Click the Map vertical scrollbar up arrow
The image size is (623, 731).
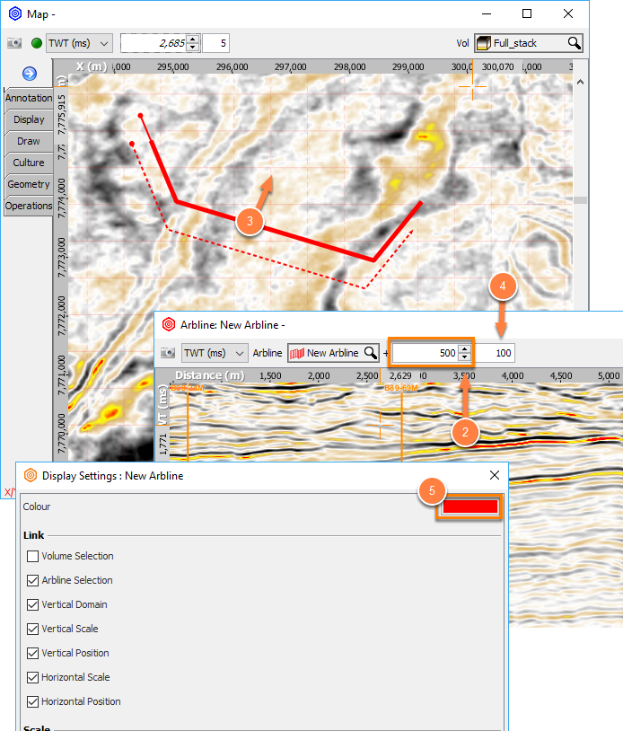tap(580, 82)
